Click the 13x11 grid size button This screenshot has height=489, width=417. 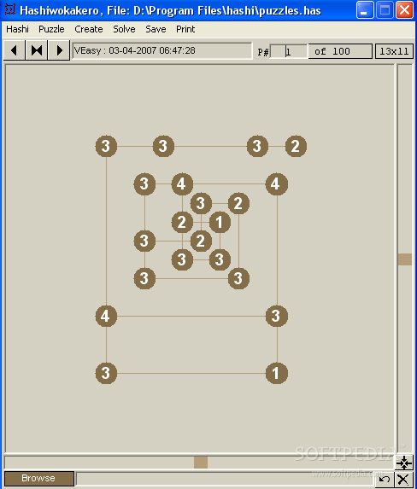(394, 51)
